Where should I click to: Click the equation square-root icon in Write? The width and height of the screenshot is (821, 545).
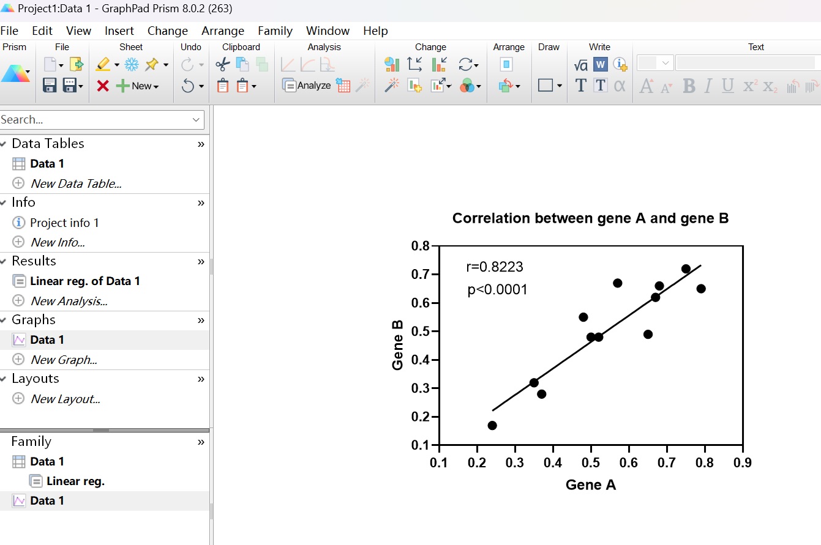(x=580, y=64)
